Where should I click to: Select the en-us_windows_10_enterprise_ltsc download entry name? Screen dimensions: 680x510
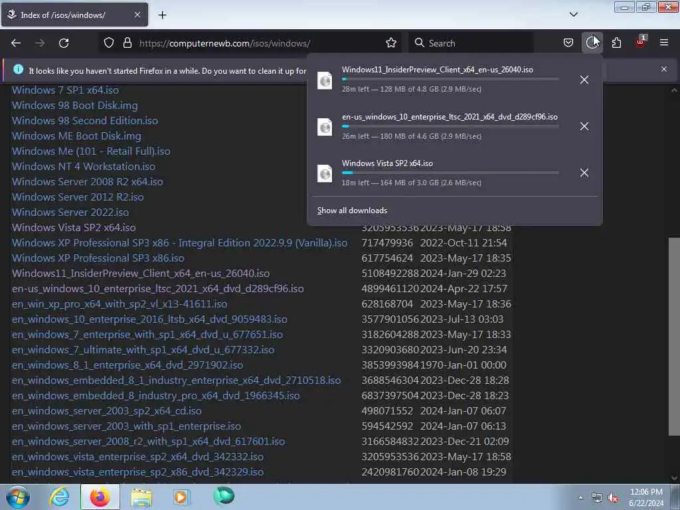tap(450, 117)
